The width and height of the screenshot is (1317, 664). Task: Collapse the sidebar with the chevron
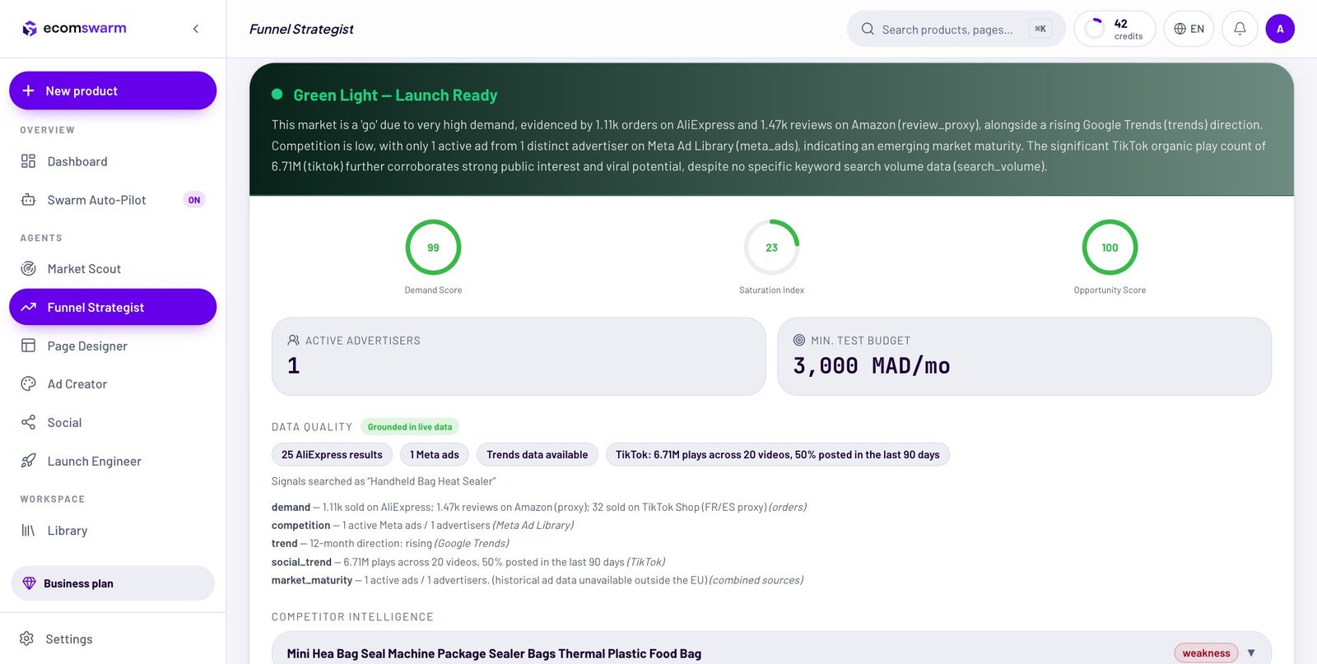tap(196, 29)
